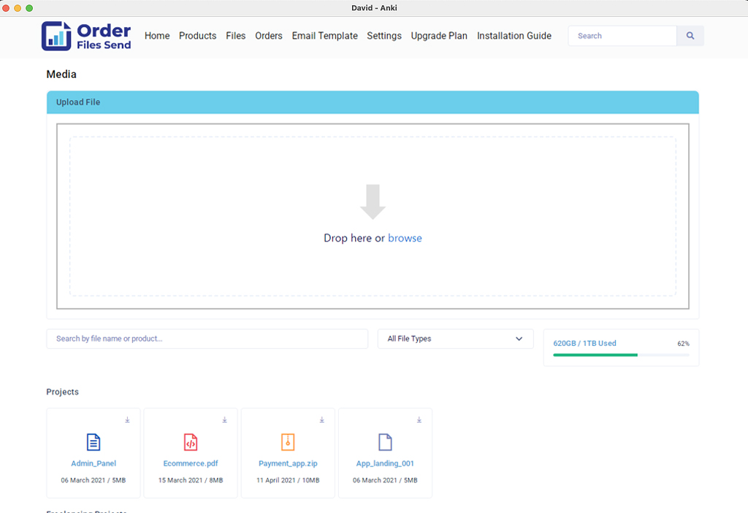The image size is (748, 513).
Task: Go to the Email Template page
Action: point(324,36)
